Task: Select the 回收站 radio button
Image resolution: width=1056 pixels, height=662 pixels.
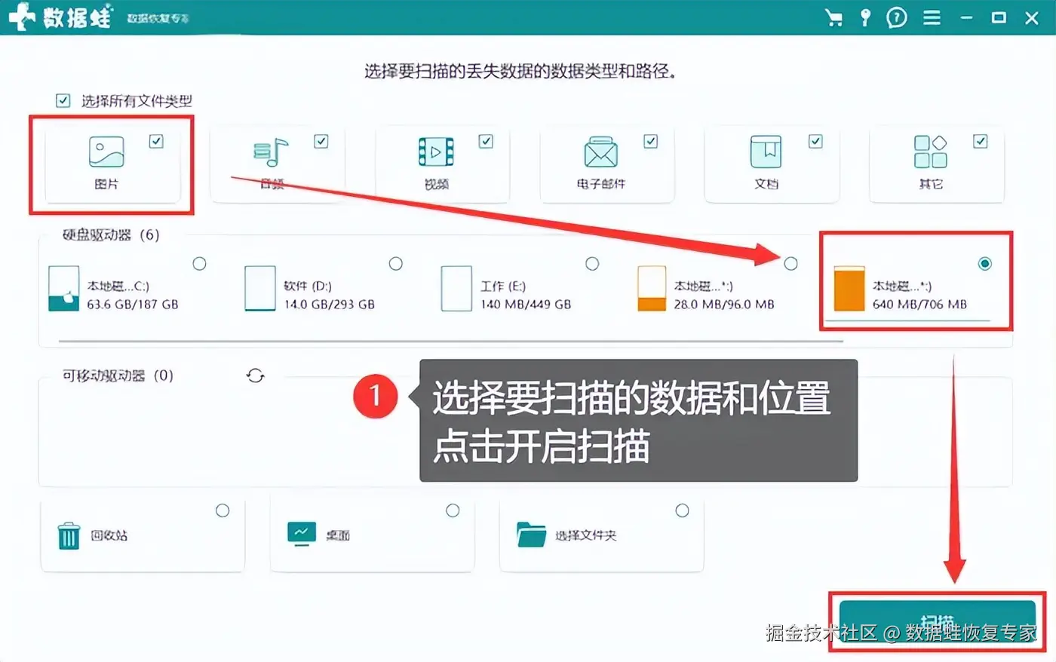Action: click(223, 511)
